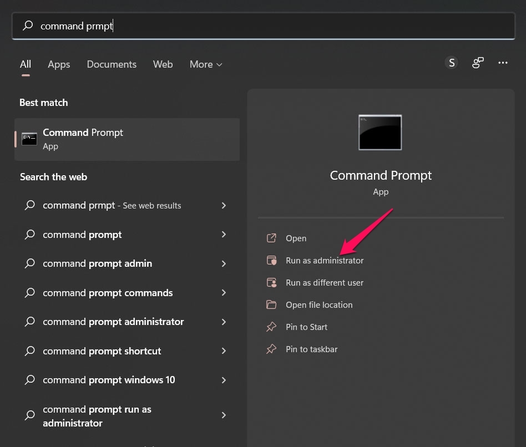Open the Command Prompt best match result
Screen dimensions: 526x447
pos(127,139)
